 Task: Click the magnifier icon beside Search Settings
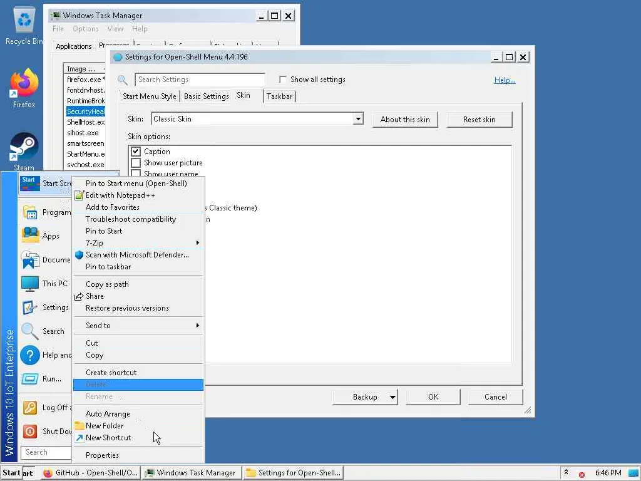point(122,80)
